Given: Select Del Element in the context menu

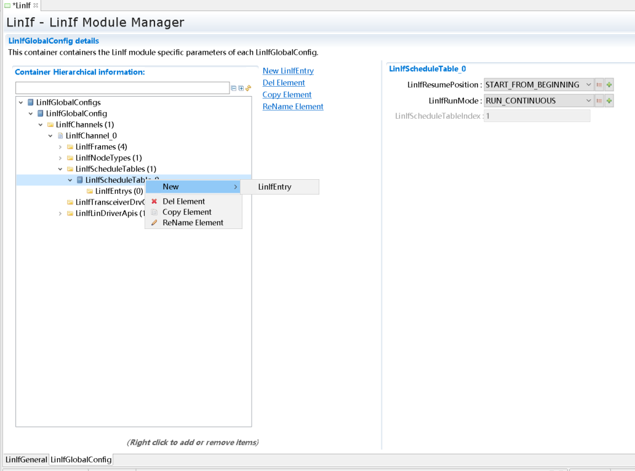Looking at the screenshot, I should (183, 201).
